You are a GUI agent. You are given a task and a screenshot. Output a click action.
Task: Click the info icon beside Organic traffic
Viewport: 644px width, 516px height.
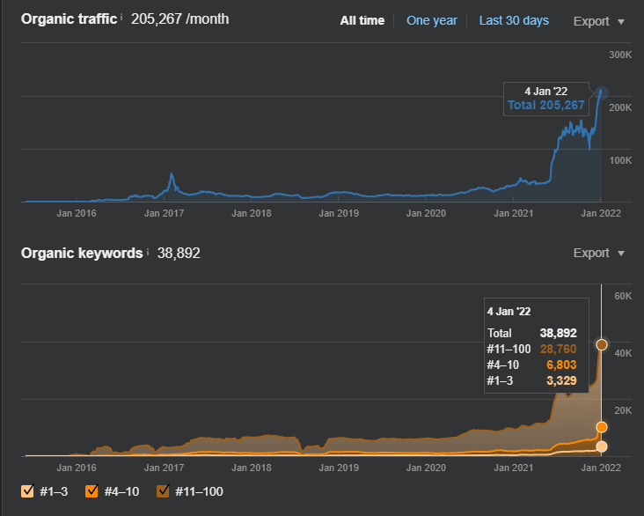121,18
